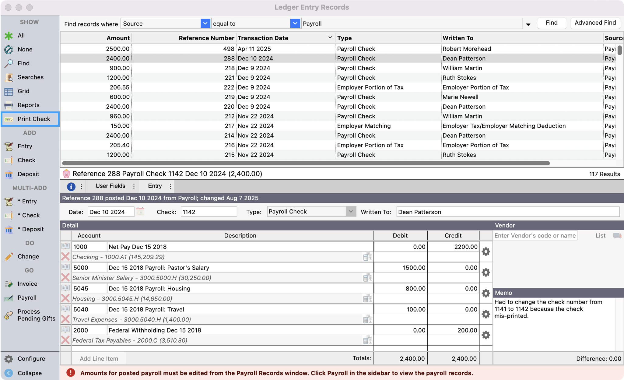Image resolution: width=624 pixels, height=380 pixels.
Task: Collapse the sidebar
Action: tap(30, 373)
